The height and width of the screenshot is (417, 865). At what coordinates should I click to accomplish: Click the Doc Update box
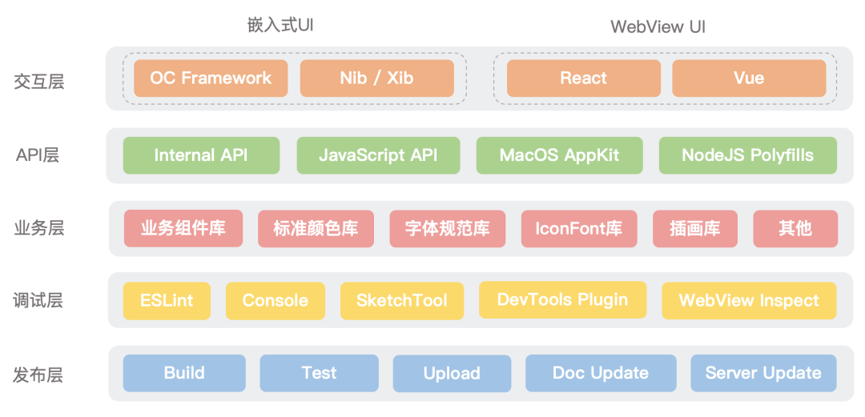click(601, 374)
